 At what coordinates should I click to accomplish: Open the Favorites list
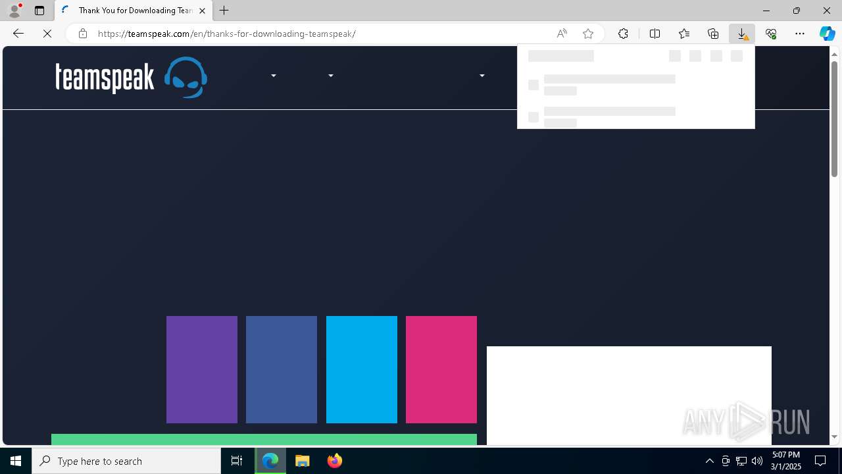pos(684,34)
